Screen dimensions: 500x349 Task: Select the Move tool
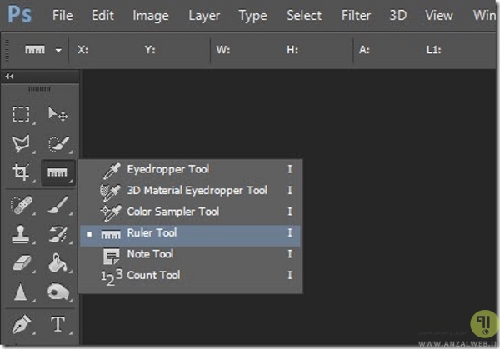pos(58,114)
